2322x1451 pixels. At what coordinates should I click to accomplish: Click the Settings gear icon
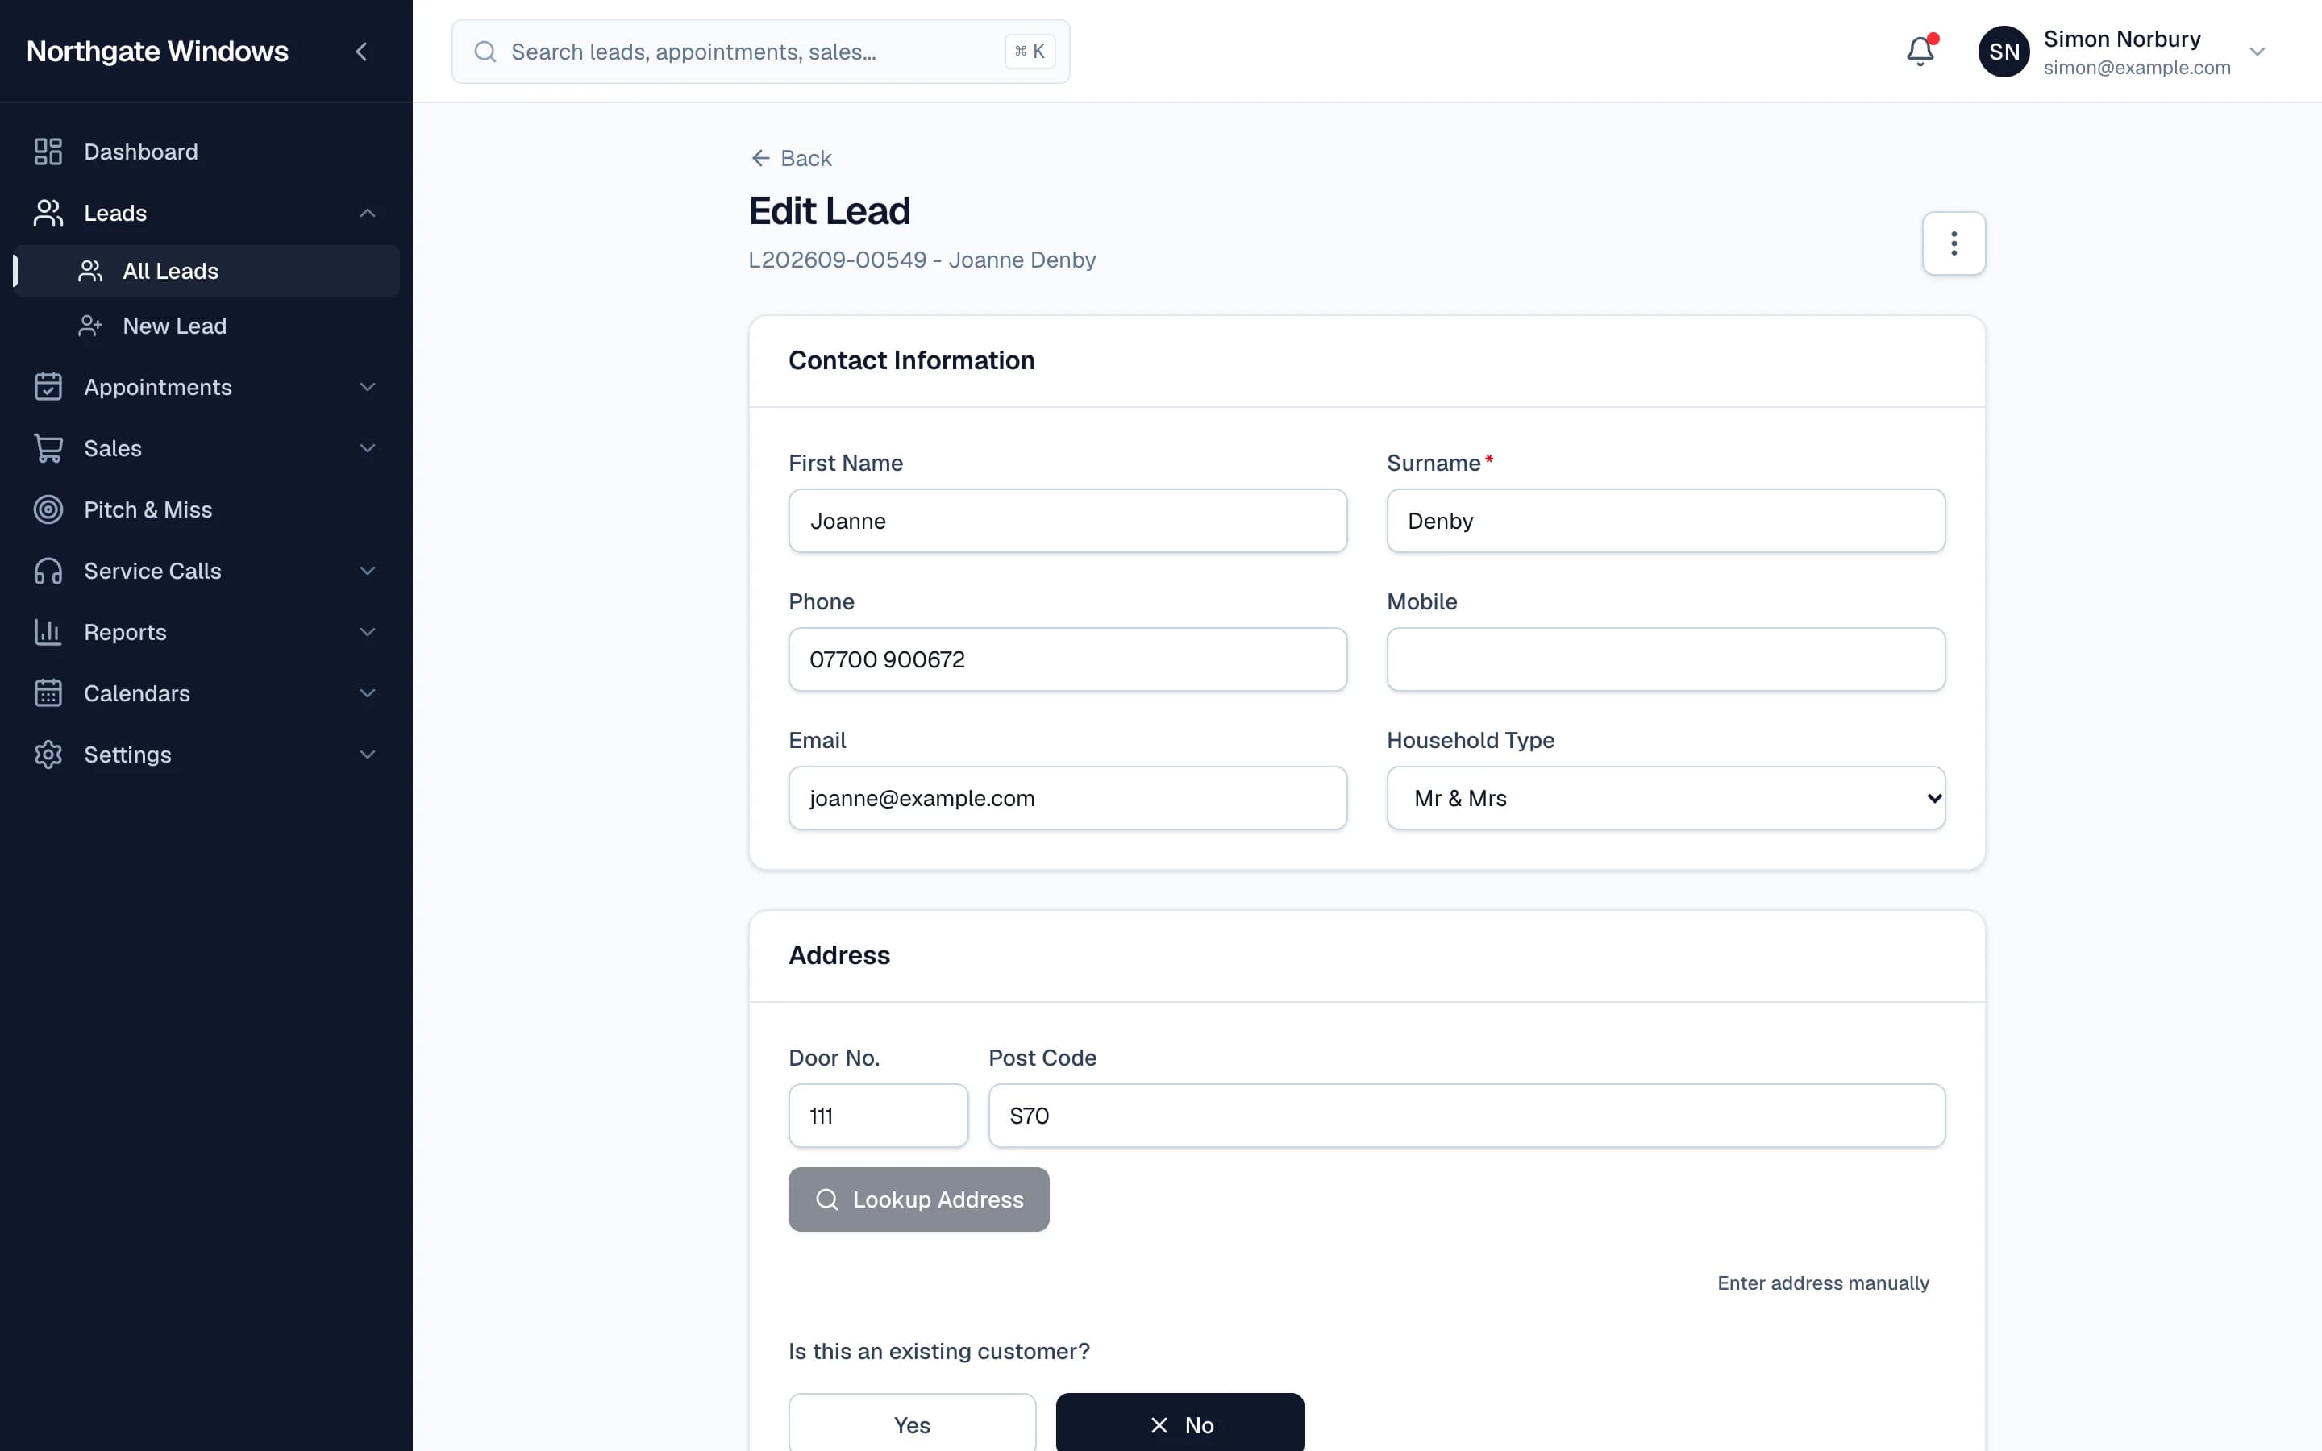(x=48, y=755)
